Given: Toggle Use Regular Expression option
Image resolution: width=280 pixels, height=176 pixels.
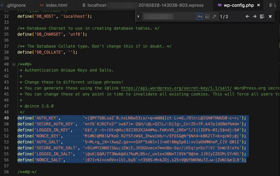Looking at the screenshot, I should [214, 16].
